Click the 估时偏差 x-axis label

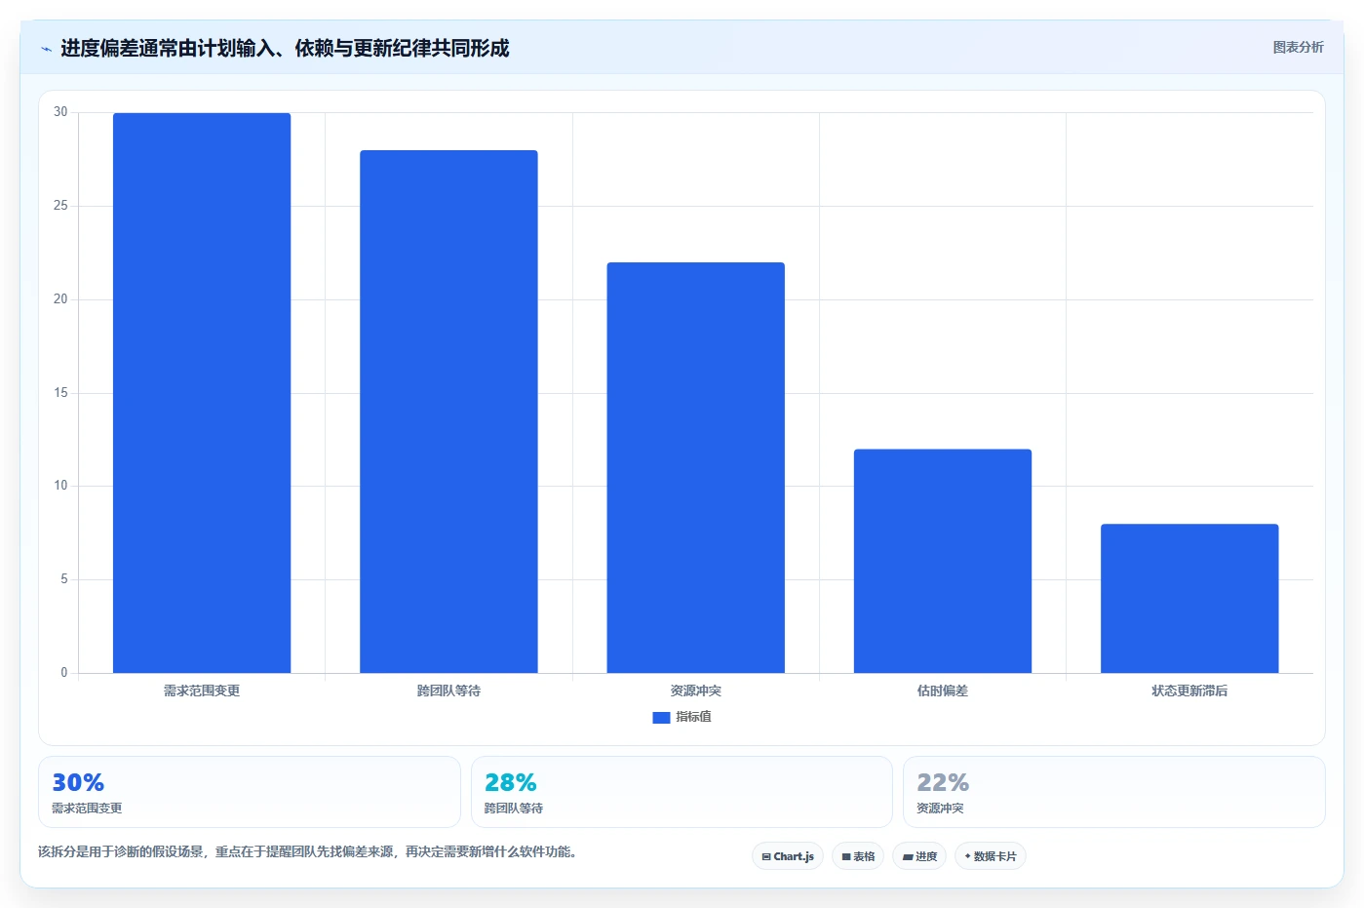tap(943, 691)
